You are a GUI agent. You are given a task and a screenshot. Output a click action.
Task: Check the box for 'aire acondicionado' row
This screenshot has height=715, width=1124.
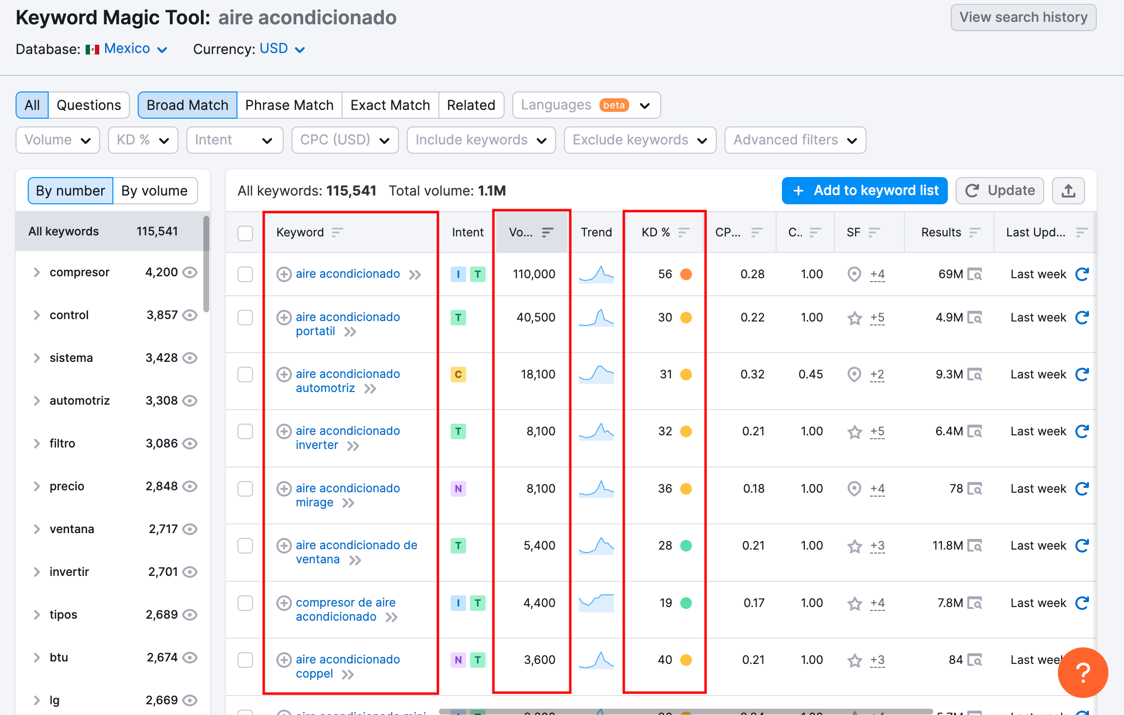(245, 274)
